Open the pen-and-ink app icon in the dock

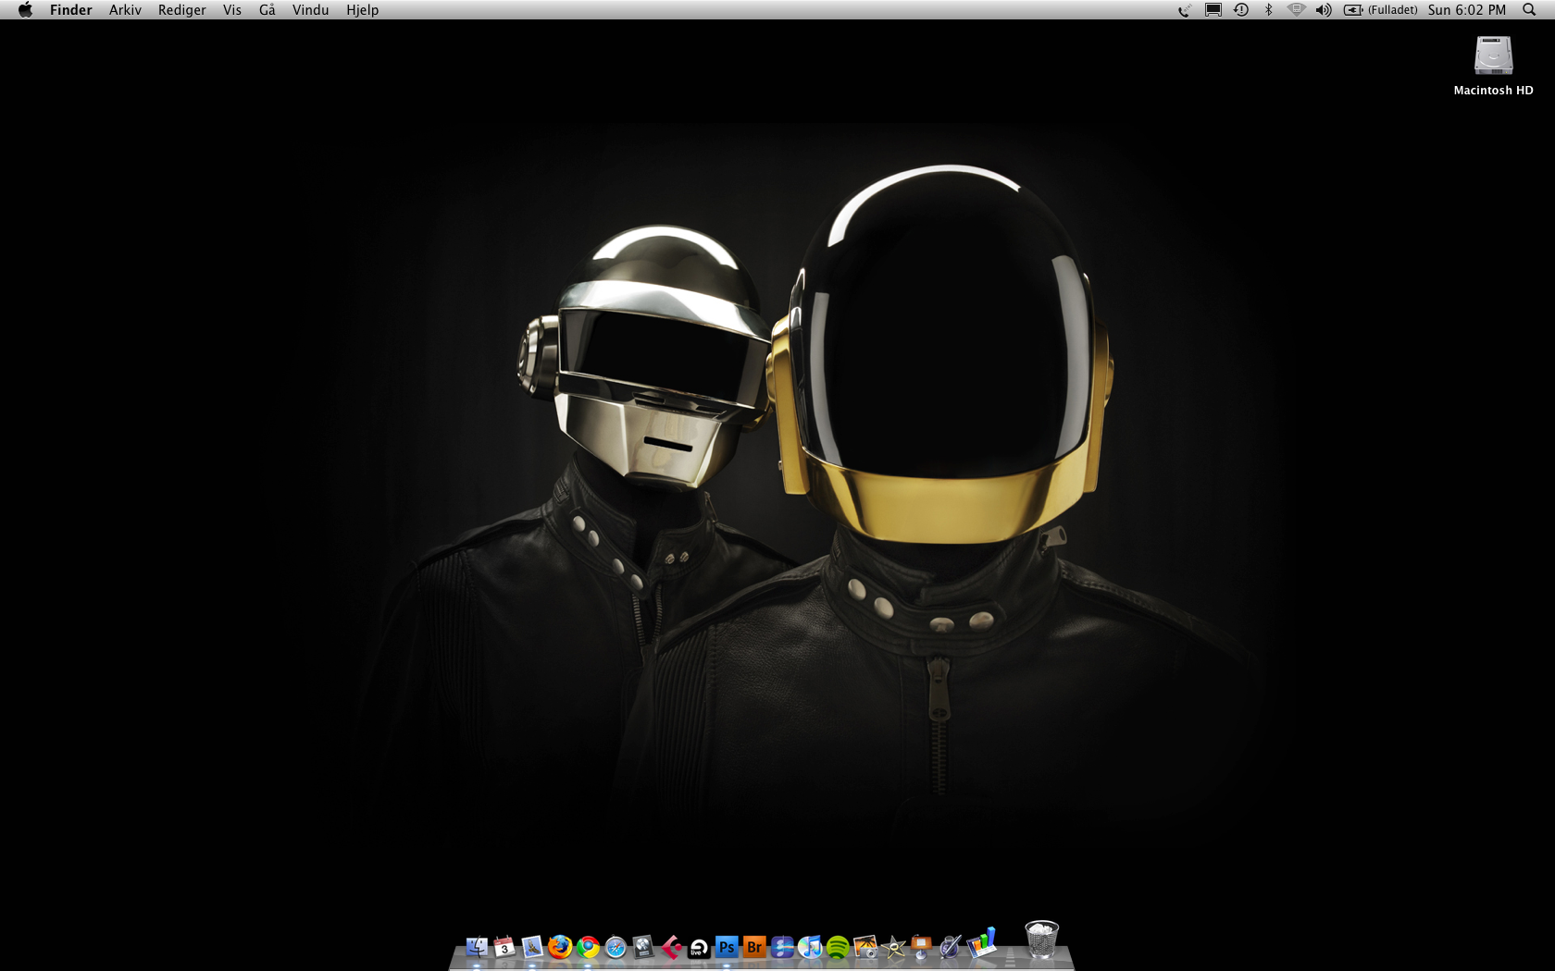(x=951, y=947)
